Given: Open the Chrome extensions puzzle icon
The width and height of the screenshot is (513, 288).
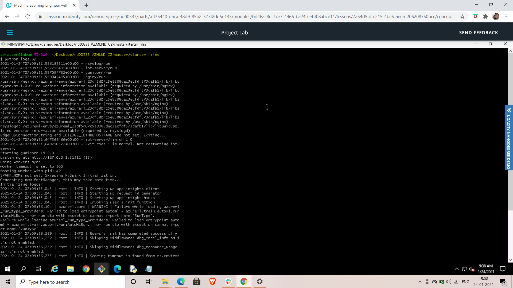Looking at the screenshot, I should point(485,17).
